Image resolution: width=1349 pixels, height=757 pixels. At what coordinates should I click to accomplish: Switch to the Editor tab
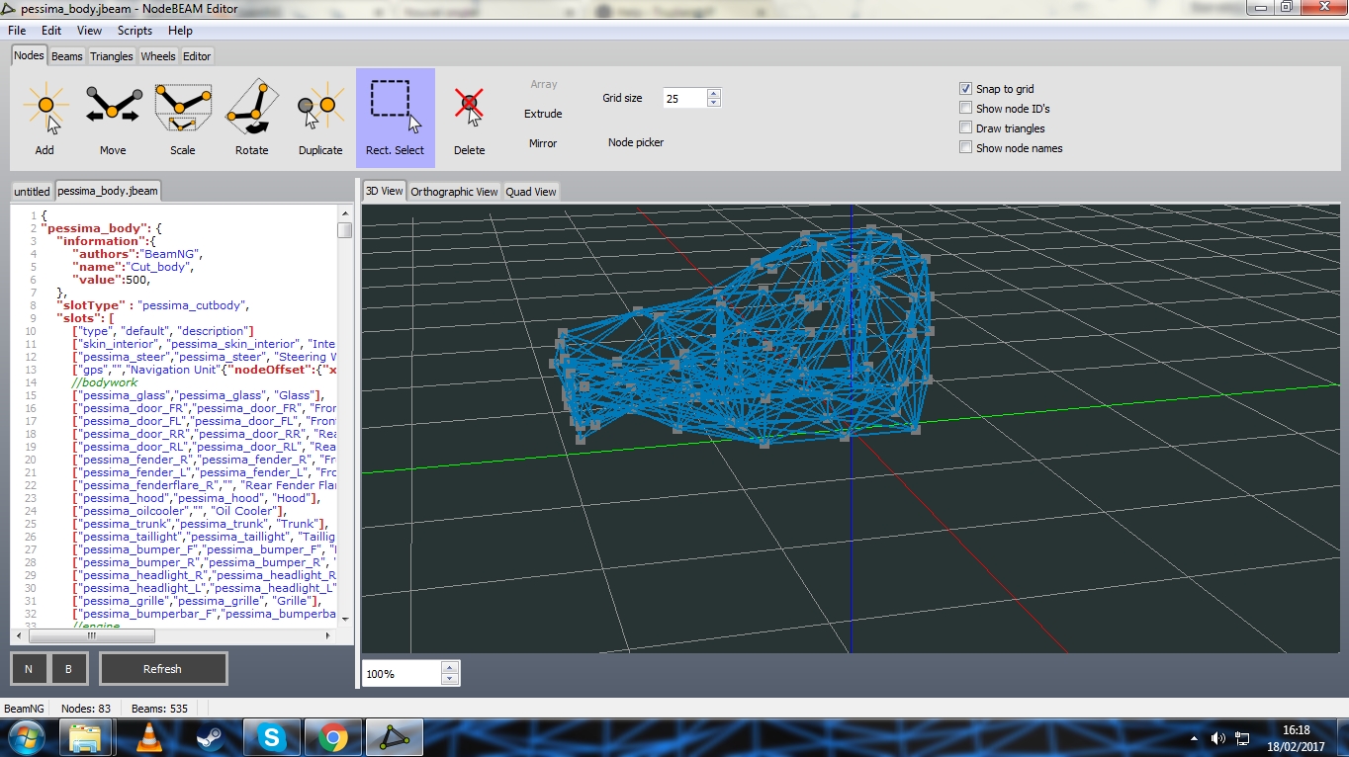point(197,56)
